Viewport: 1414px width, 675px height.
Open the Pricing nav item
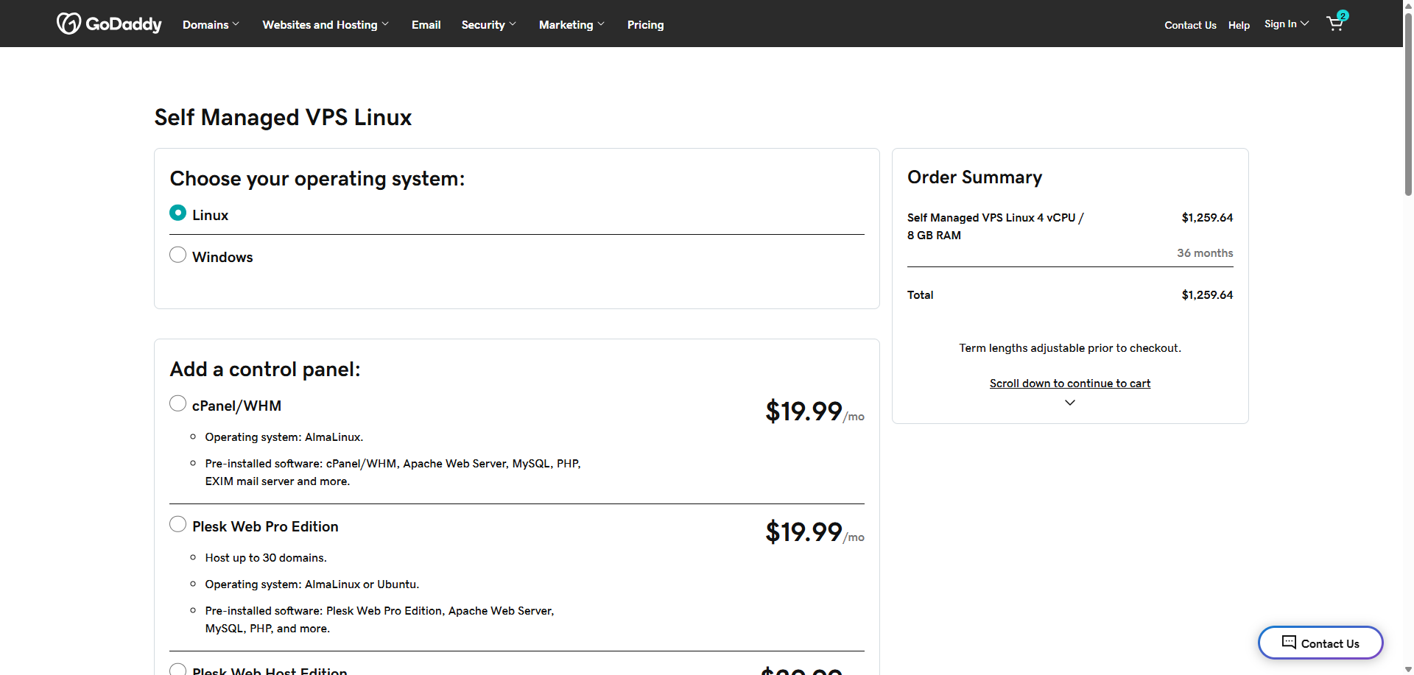coord(645,24)
